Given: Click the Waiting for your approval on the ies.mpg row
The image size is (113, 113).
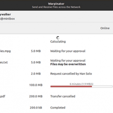Looking at the screenshot, I should (68, 51).
